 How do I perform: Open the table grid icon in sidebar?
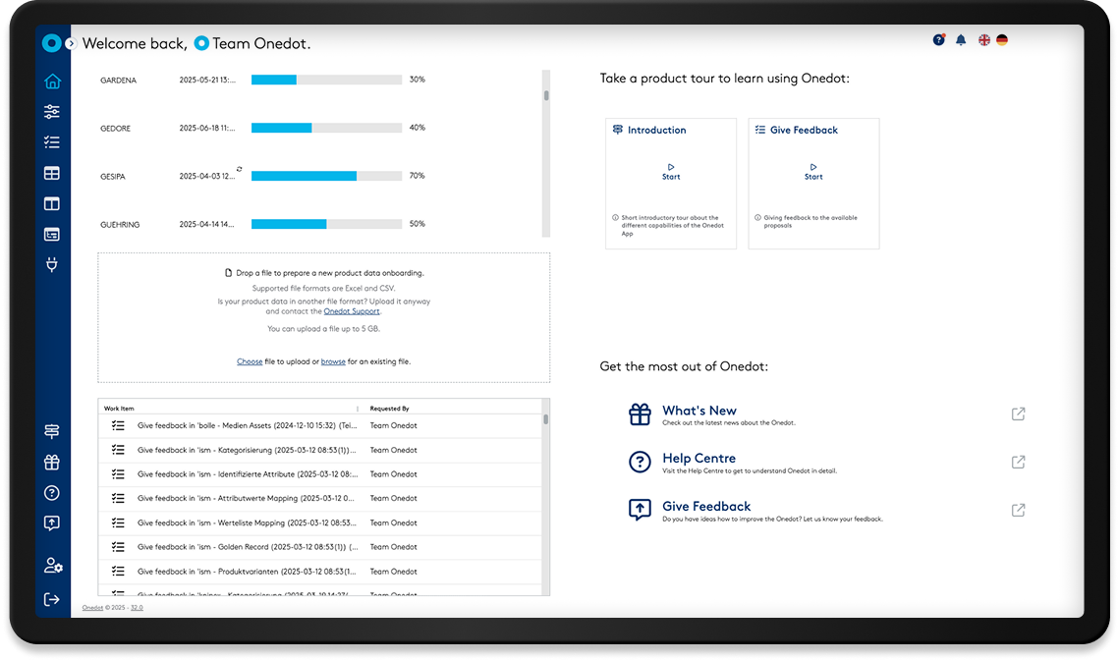[52, 173]
